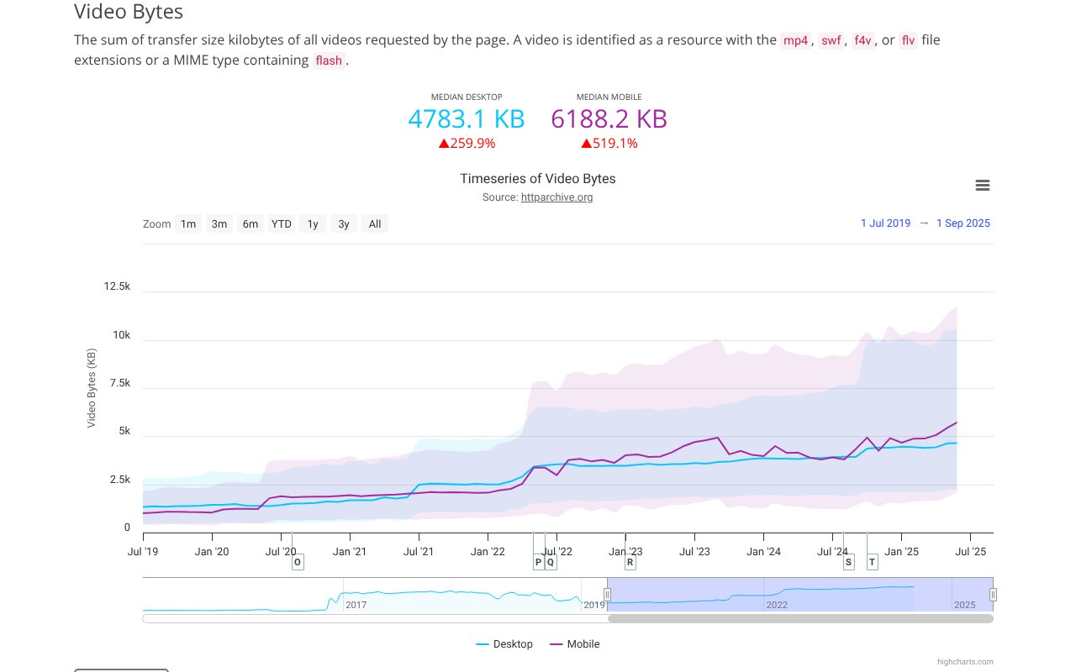Open the chart context menu hamburger icon
The width and height of the screenshot is (1076, 672).
982,186
